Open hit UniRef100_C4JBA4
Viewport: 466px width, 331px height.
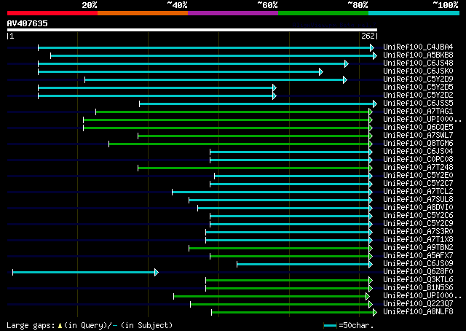coord(418,47)
